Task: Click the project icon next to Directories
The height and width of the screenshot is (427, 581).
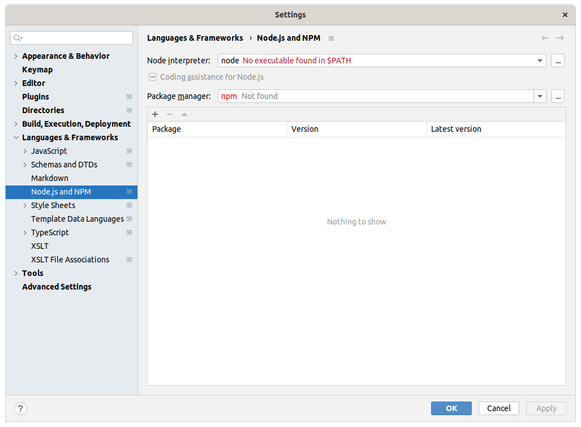Action: [130, 110]
